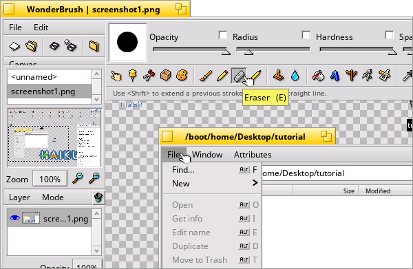Select the rubber stamp clone tool
Image resolution: width=413 pixels, height=269 pixels.
pyautogui.click(x=278, y=76)
